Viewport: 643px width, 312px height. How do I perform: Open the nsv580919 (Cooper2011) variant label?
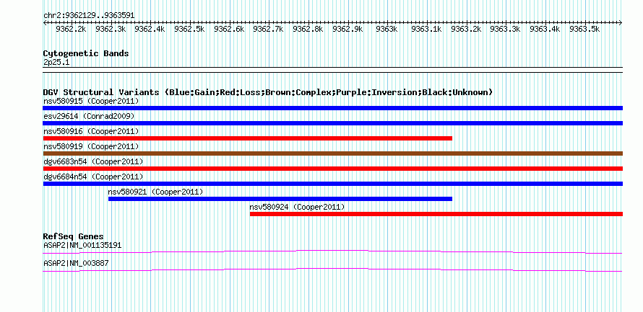(x=91, y=146)
